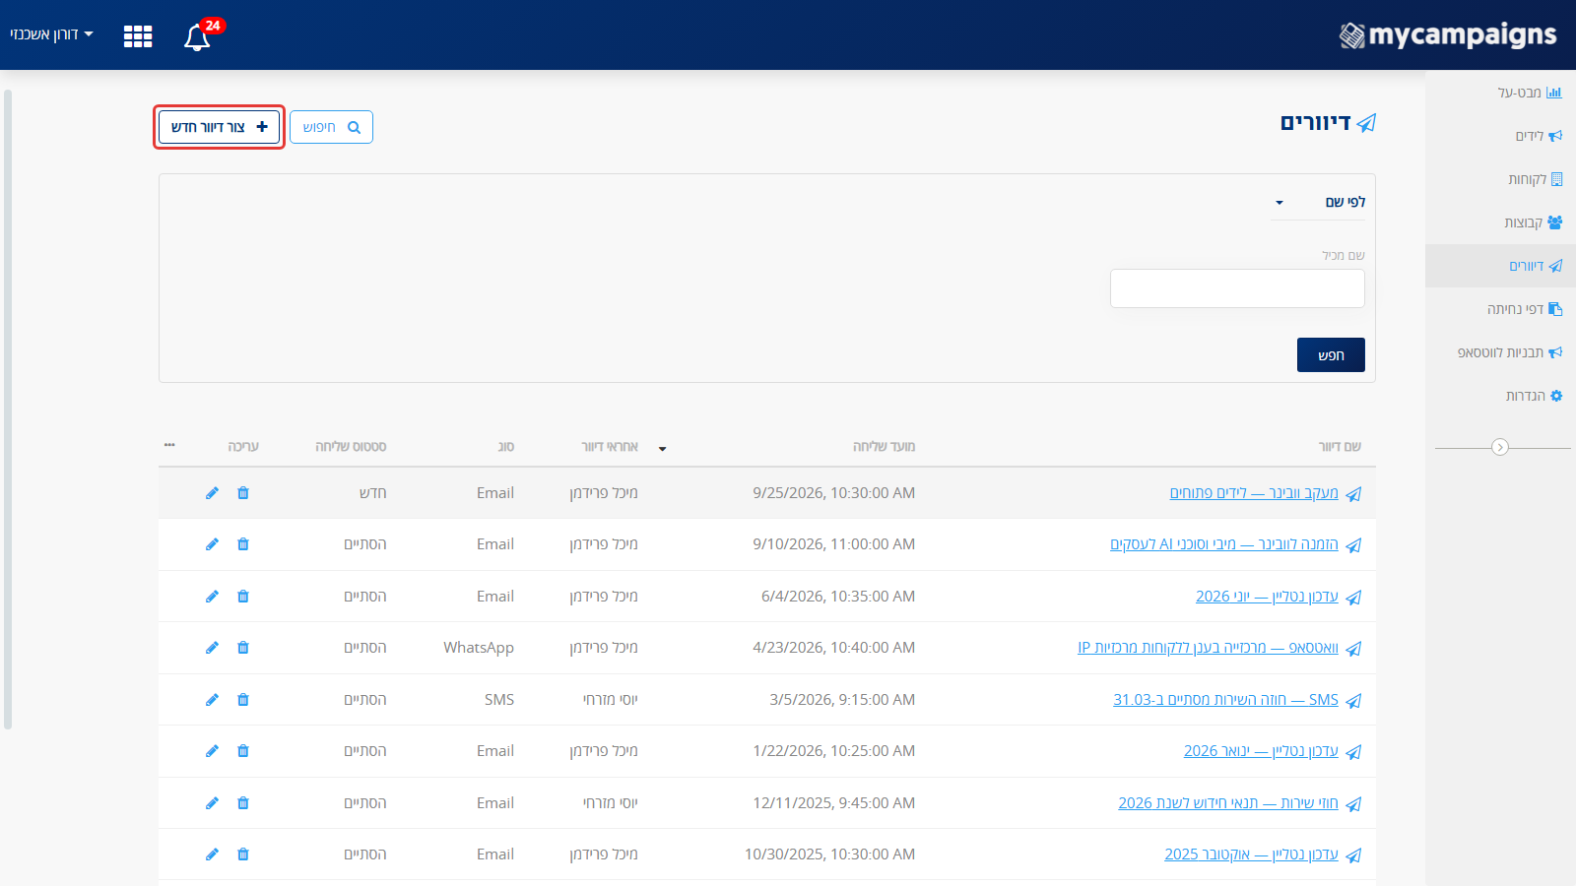Click pencil icon in 12/11/2025 row
Screen dimensions: 1576x886
[212, 803]
